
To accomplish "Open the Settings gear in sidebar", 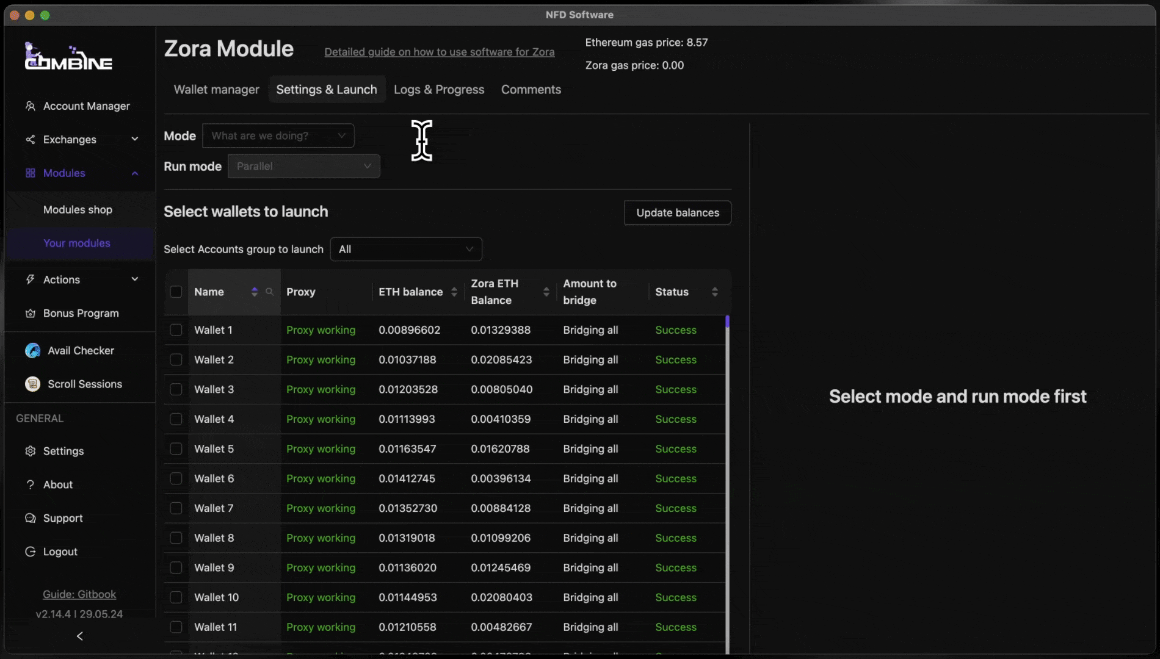I will coord(30,451).
